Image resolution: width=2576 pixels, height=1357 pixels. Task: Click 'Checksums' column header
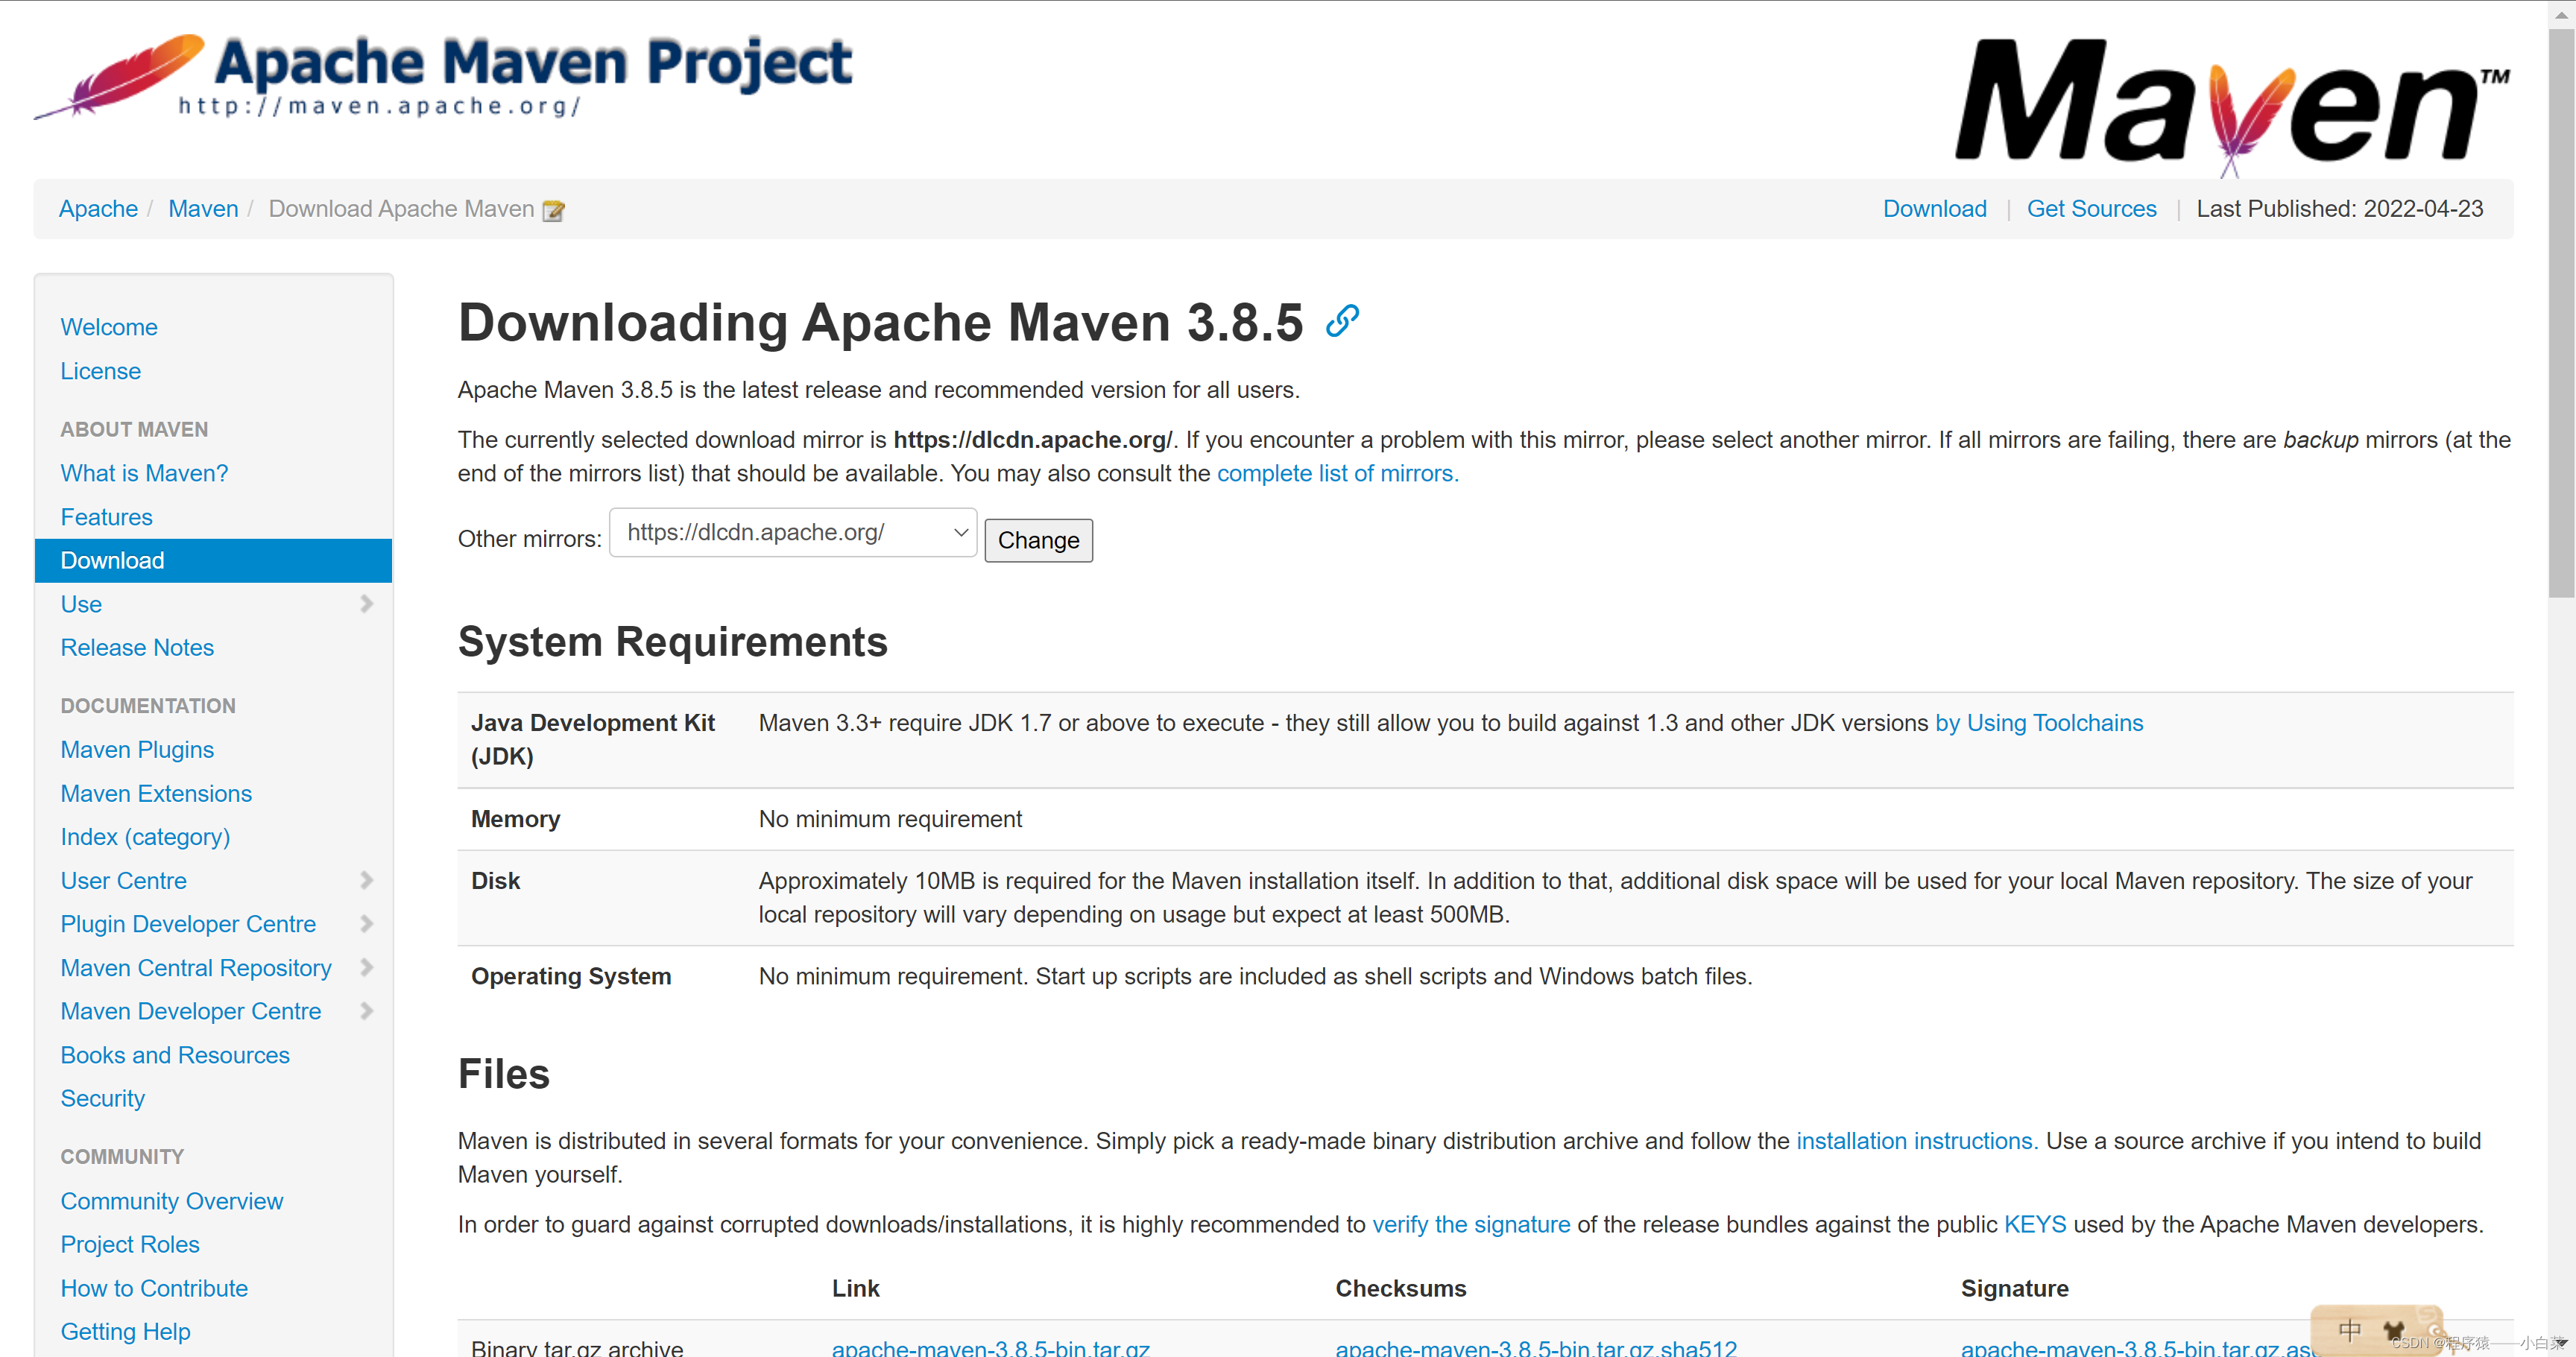point(1400,1288)
